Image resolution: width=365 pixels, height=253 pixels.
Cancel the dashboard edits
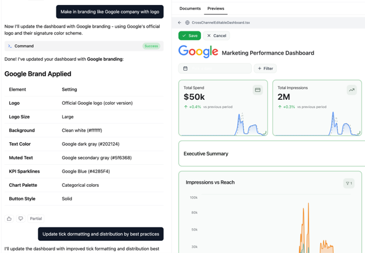click(x=216, y=36)
